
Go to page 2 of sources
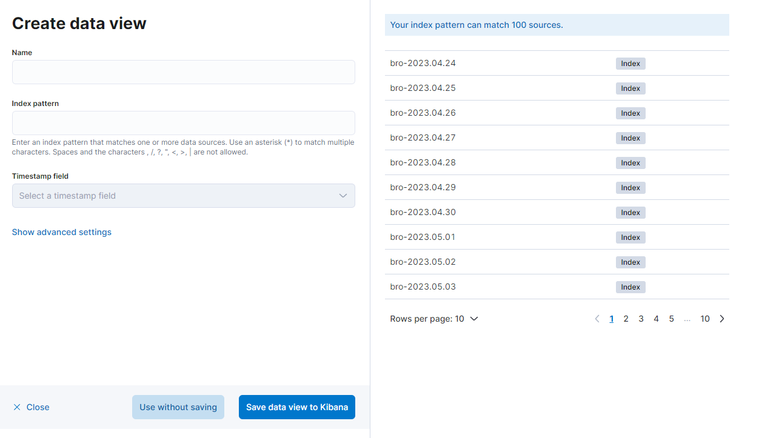point(626,319)
